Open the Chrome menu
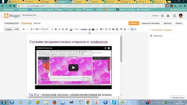 (x=185, y=6)
